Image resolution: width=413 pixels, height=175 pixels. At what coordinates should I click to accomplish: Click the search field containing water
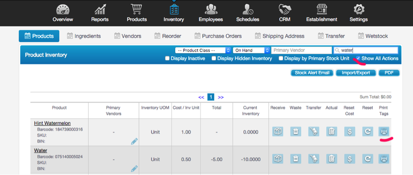[366, 50]
